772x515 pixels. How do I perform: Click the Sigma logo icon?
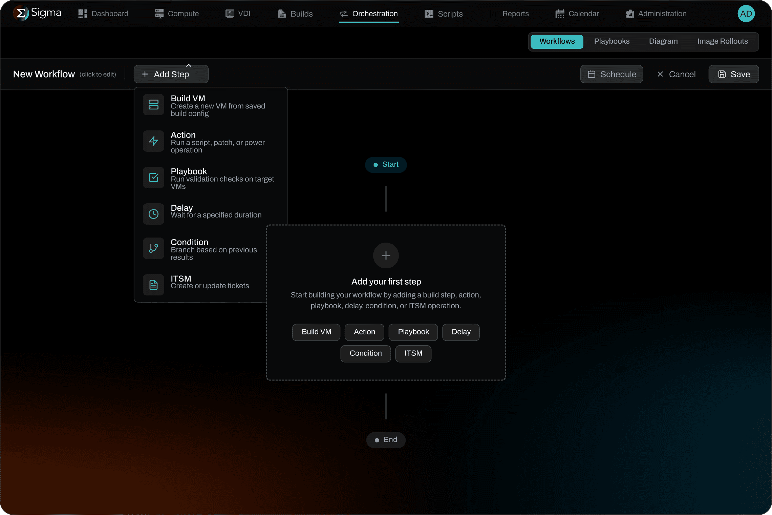21,14
